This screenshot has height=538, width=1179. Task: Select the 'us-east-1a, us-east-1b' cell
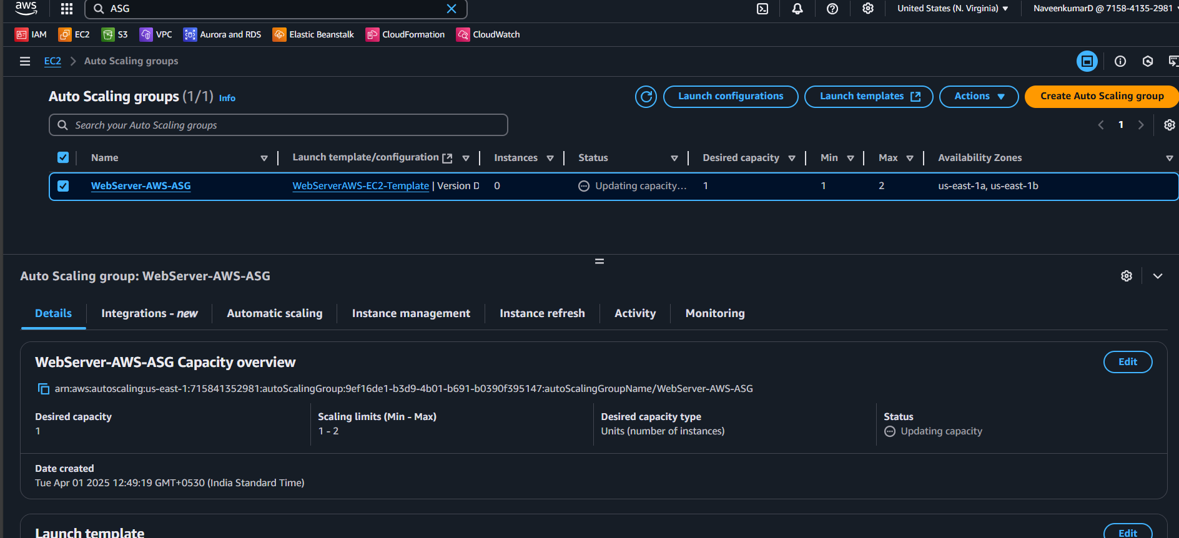click(988, 186)
